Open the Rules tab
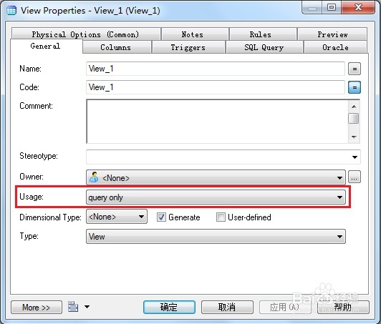The image size is (381, 324). (263, 34)
